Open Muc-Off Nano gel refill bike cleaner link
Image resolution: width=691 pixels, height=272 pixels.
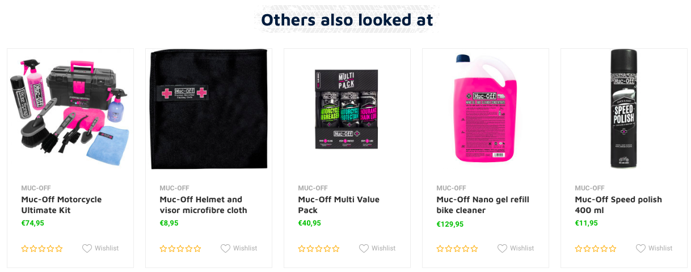[483, 205]
